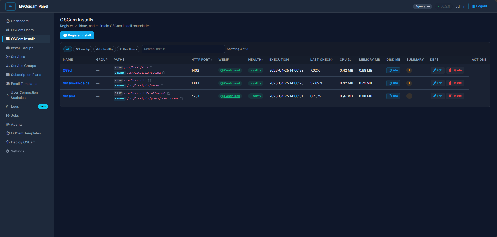This screenshot has height=237, width=497.
Task: Copy the /usr/local/etc2 base path
Action: point(151,68)
